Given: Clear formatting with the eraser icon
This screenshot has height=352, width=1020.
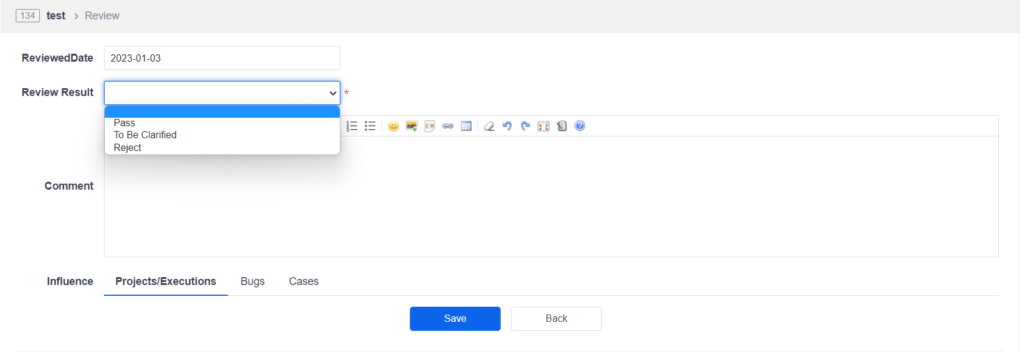Looking at the screenshot, I should [489, 126].
